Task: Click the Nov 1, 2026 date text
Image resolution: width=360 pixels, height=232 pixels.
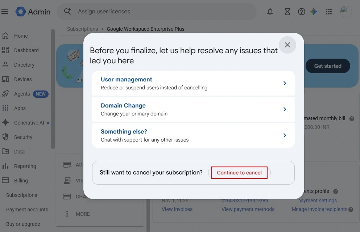Action: (x=175, y=201)
